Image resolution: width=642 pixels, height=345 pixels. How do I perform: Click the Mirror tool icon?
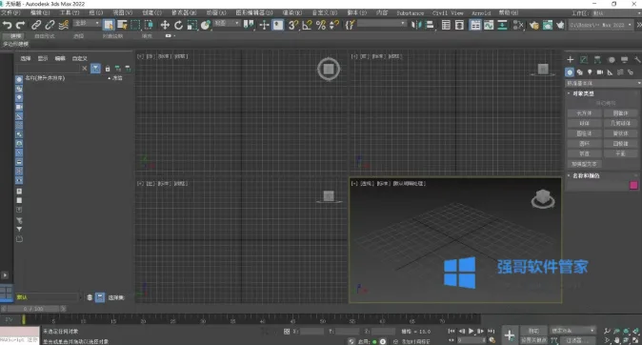point(416,25)
